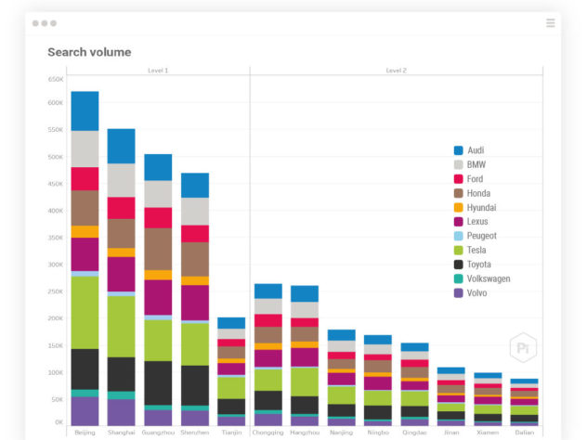Select the Volkswagen legend label
This screenshot has width=587, height=440.
point(489,279)
